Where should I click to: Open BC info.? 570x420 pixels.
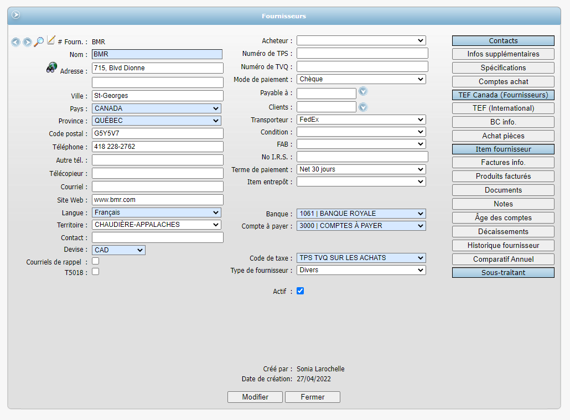coord(503,122)
